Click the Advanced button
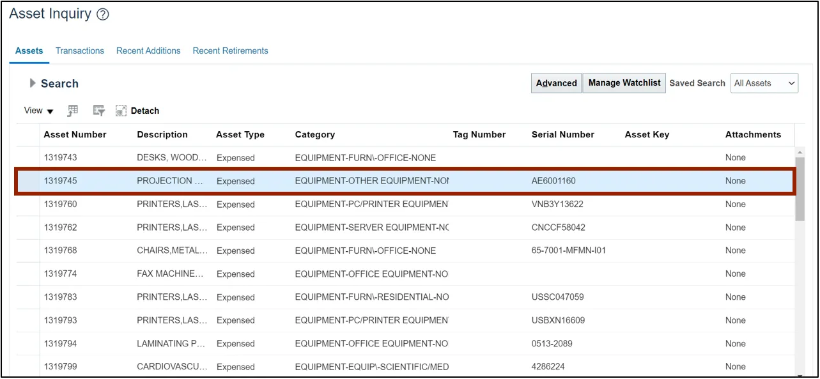This screenshot has height=379, width=820. 556,83
